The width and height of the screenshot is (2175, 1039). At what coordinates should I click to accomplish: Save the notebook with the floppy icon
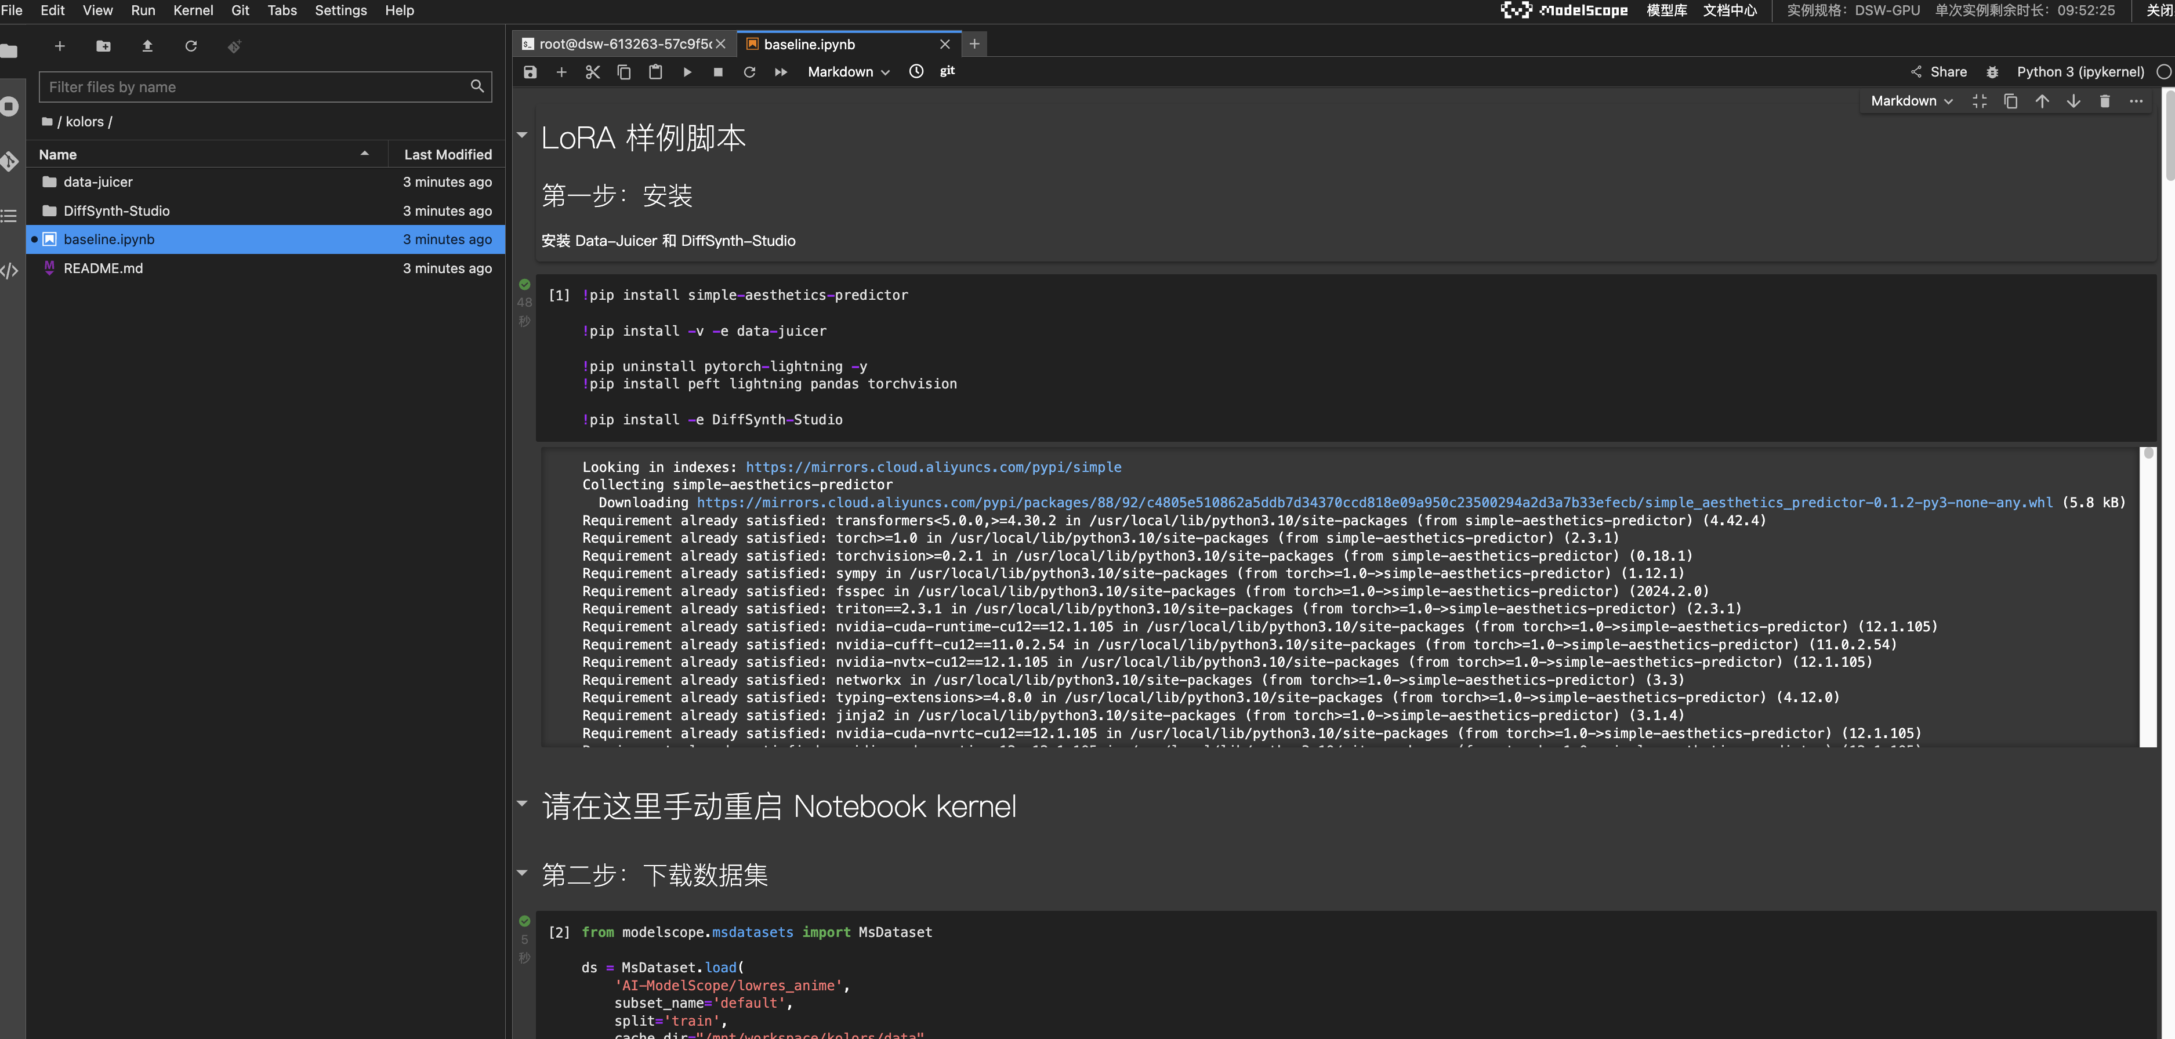click(x=530, y=72)
